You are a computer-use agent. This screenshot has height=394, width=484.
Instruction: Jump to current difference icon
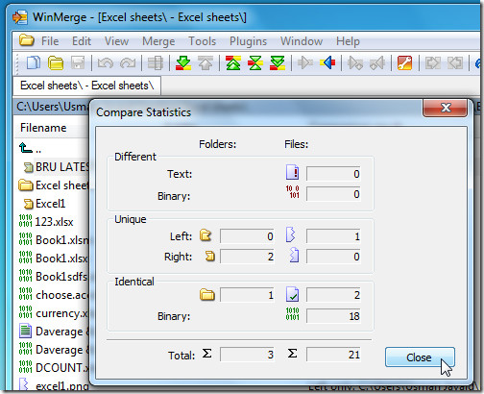[255, 62]
